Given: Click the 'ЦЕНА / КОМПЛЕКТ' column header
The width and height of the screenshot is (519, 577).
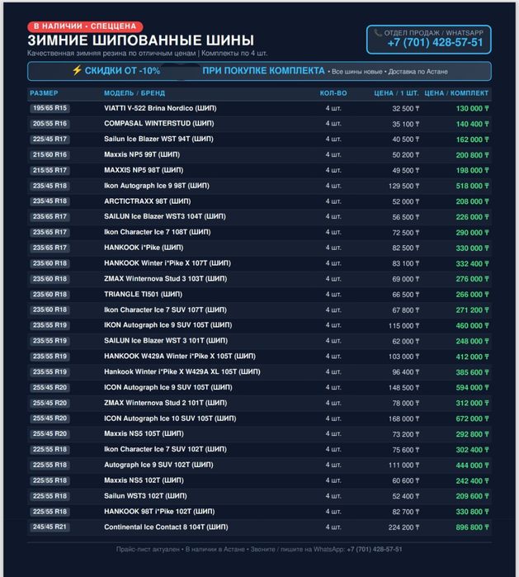Looking at the screenshot, I should pos(456,93).
